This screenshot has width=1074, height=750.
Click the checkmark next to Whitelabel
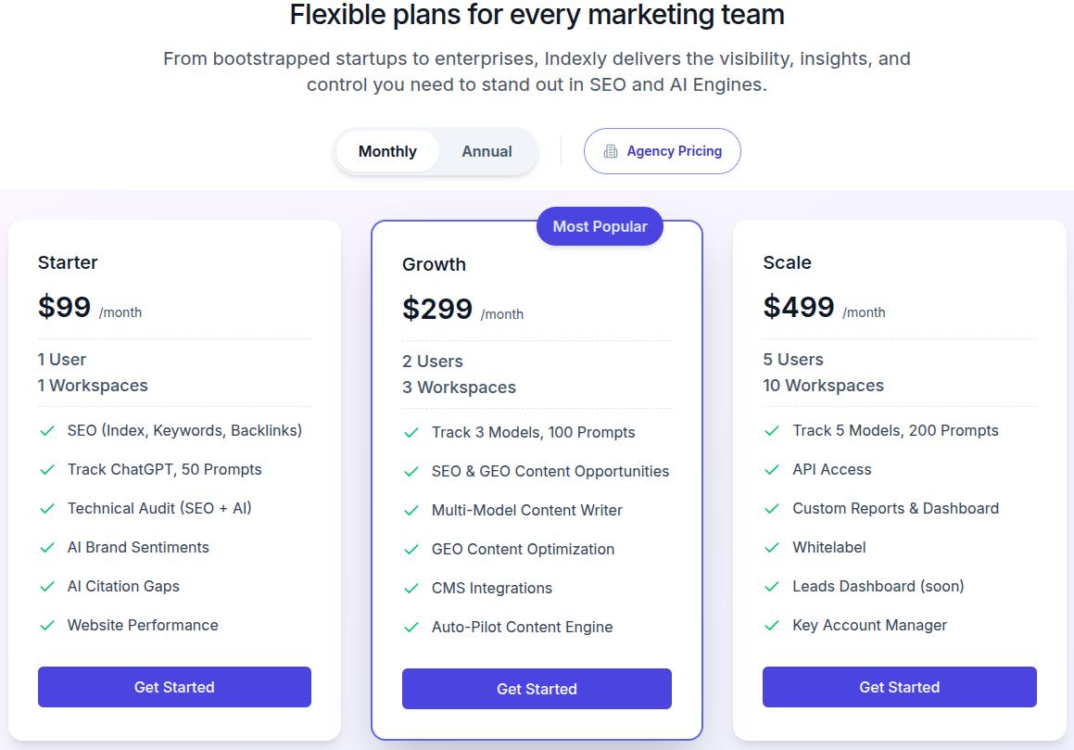pyautogui.click(x=773, y=548)
